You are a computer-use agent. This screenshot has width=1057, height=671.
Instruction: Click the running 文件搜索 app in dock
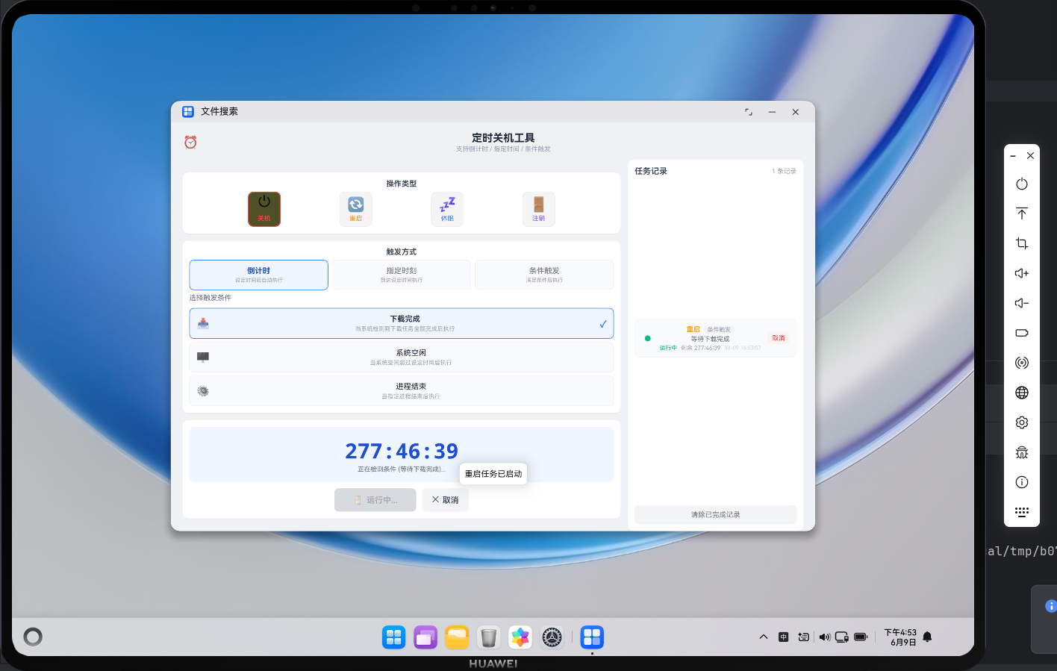(x=592, y=637)
